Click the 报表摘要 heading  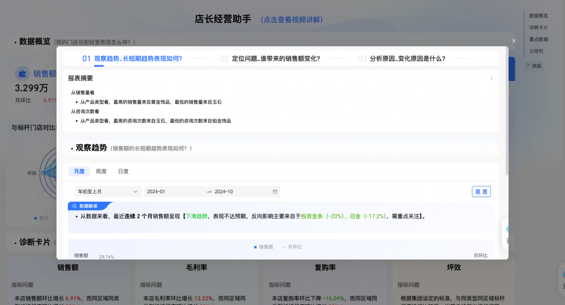[x=81, y=78]
